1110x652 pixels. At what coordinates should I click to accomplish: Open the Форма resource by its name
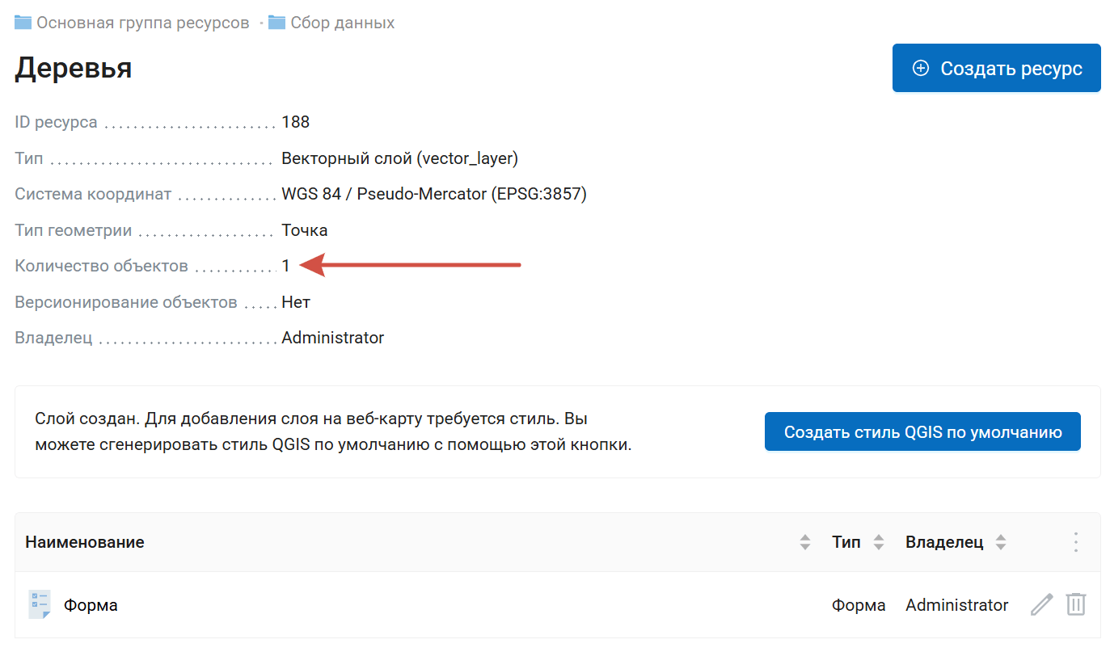click(x=91, y=605)
